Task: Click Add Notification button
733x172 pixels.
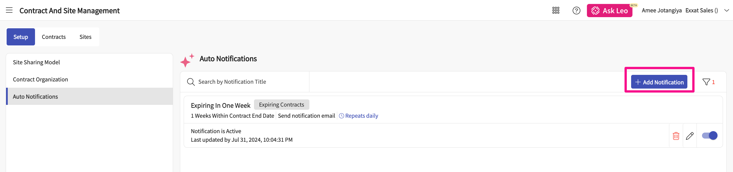Action: pos(659,82)
